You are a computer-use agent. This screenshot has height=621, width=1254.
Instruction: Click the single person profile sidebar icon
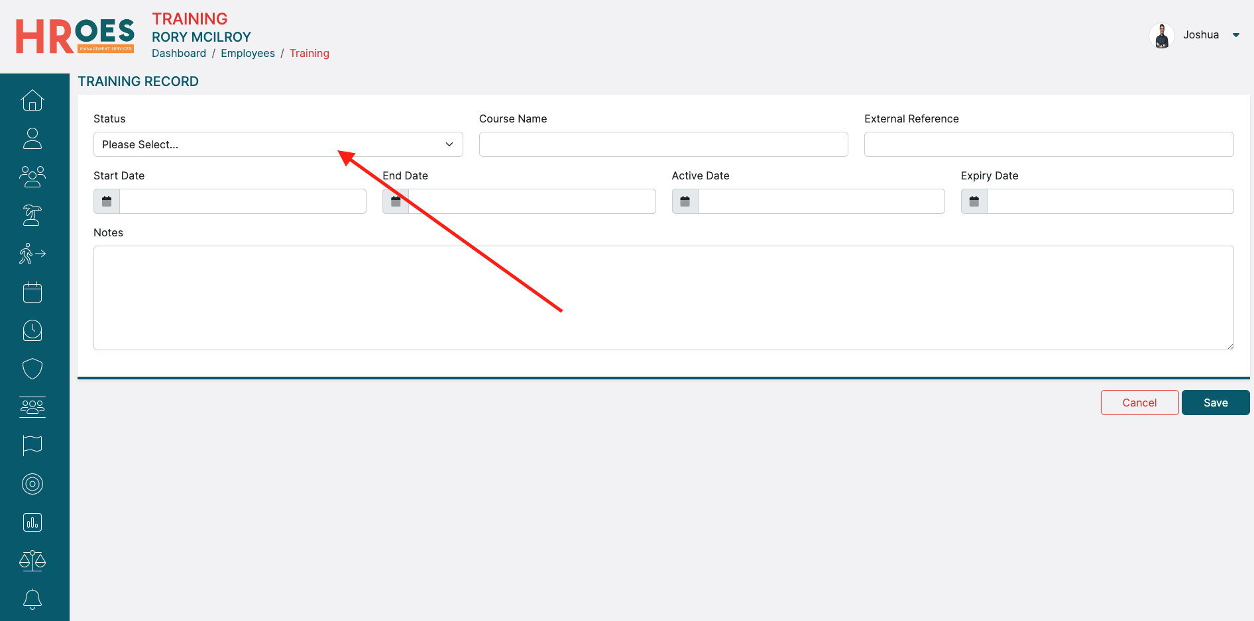point(32,138)
